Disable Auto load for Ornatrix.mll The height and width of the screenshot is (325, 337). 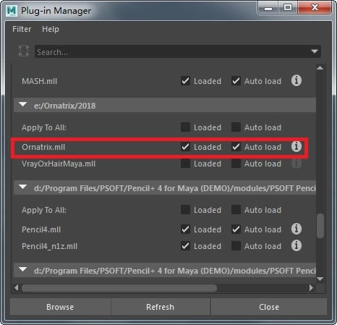(236, 147)
